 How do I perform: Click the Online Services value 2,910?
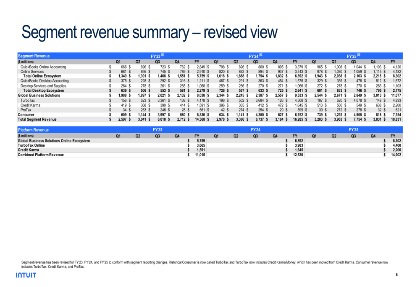click(x=201, y=72)
